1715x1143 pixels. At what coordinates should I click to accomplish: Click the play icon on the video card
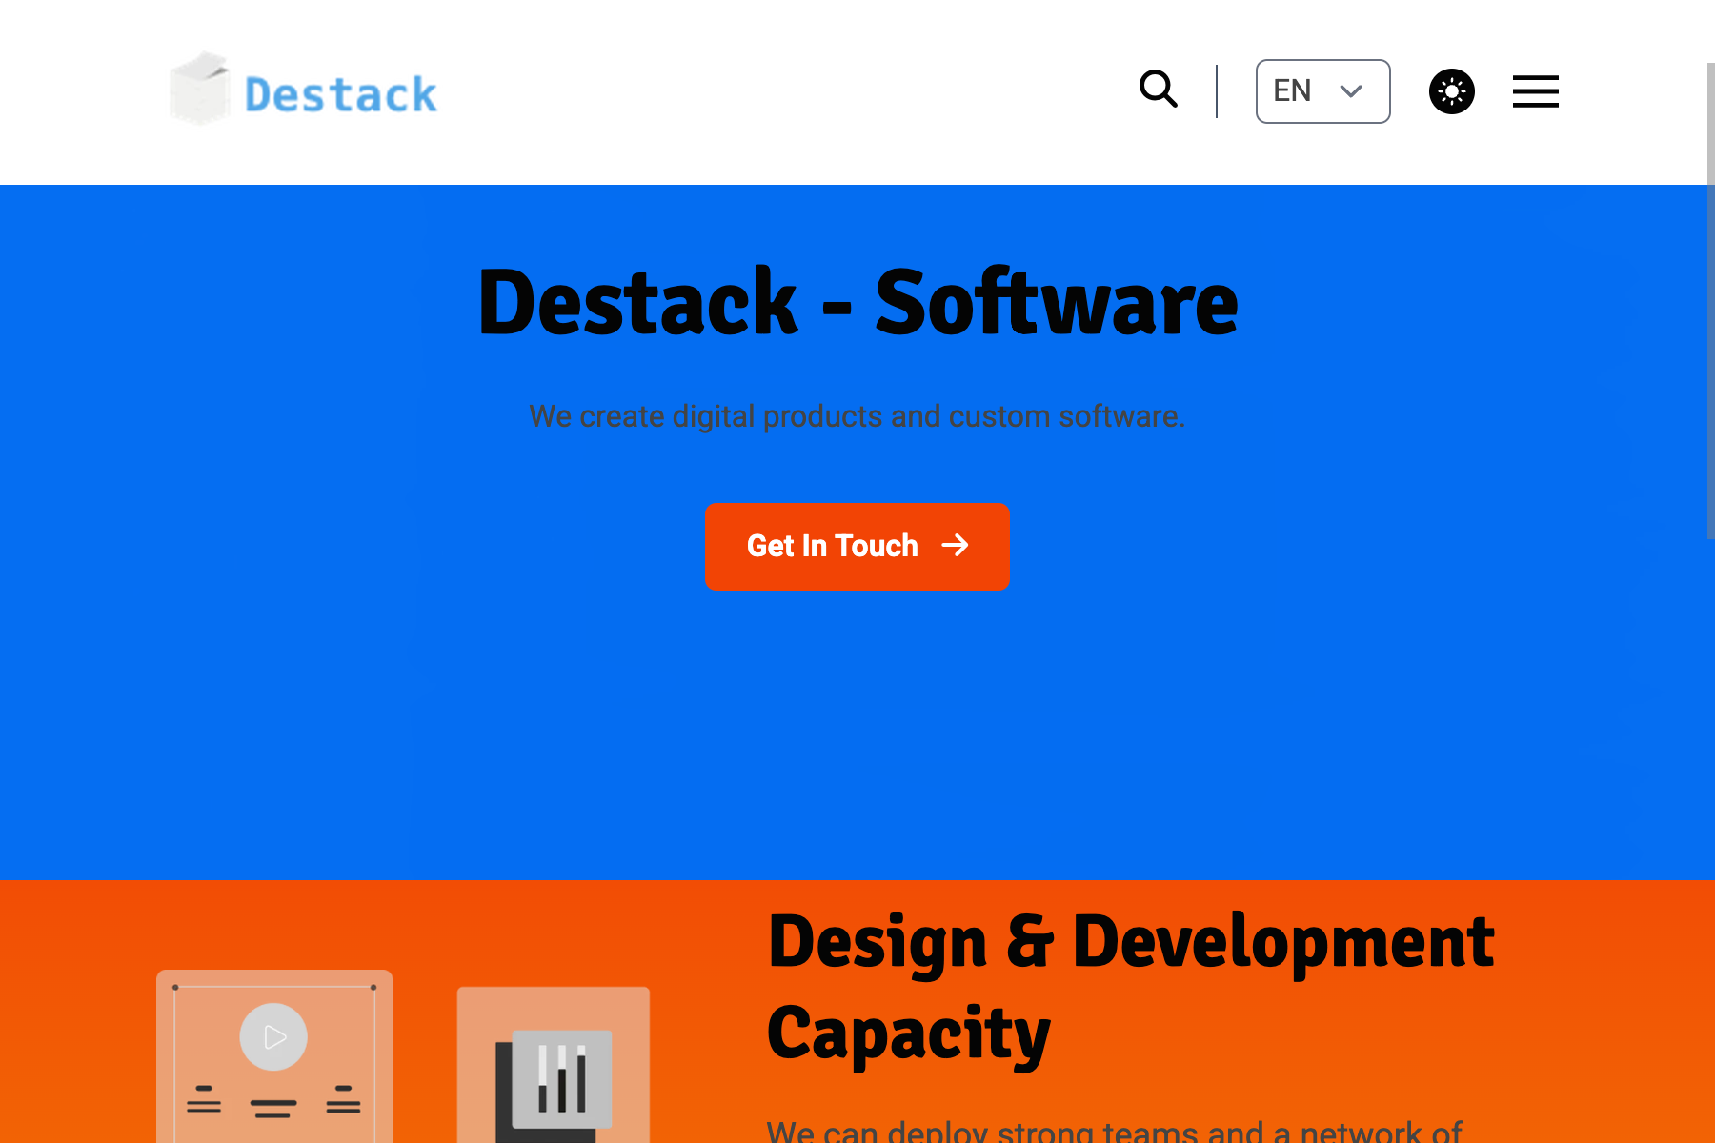coord(274,1037)
